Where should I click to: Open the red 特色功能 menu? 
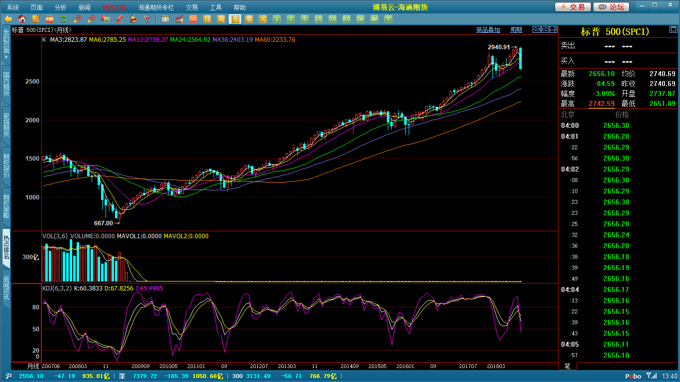tap(114, 7)
